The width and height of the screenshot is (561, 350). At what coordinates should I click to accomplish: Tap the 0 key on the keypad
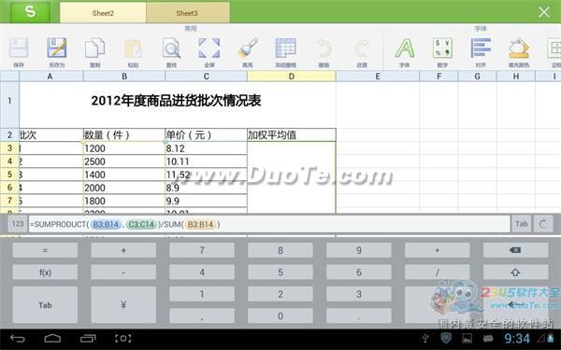tap(280, 315)
